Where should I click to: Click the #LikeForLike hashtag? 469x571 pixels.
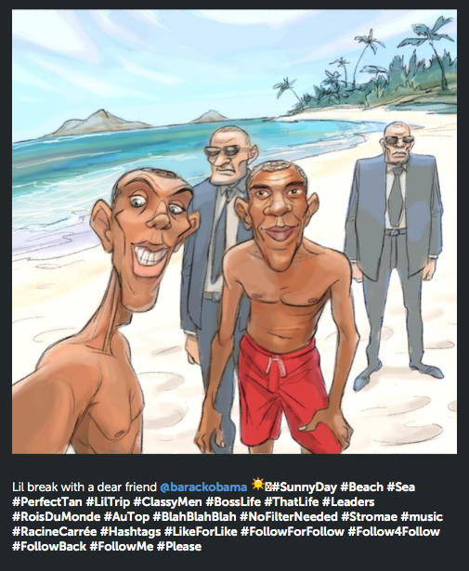coord(201,532)
